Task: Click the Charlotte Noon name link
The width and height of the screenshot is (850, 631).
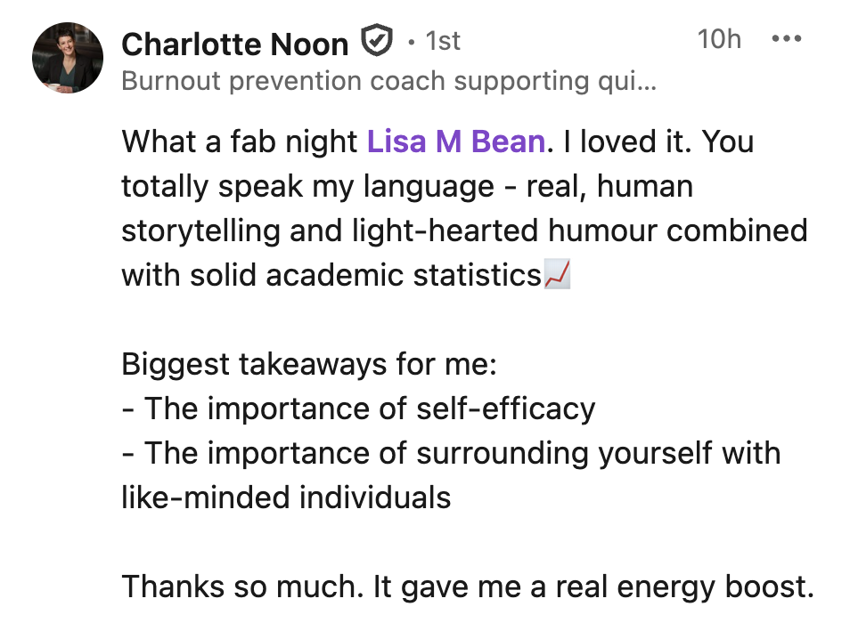Action: tap(234, 43)
